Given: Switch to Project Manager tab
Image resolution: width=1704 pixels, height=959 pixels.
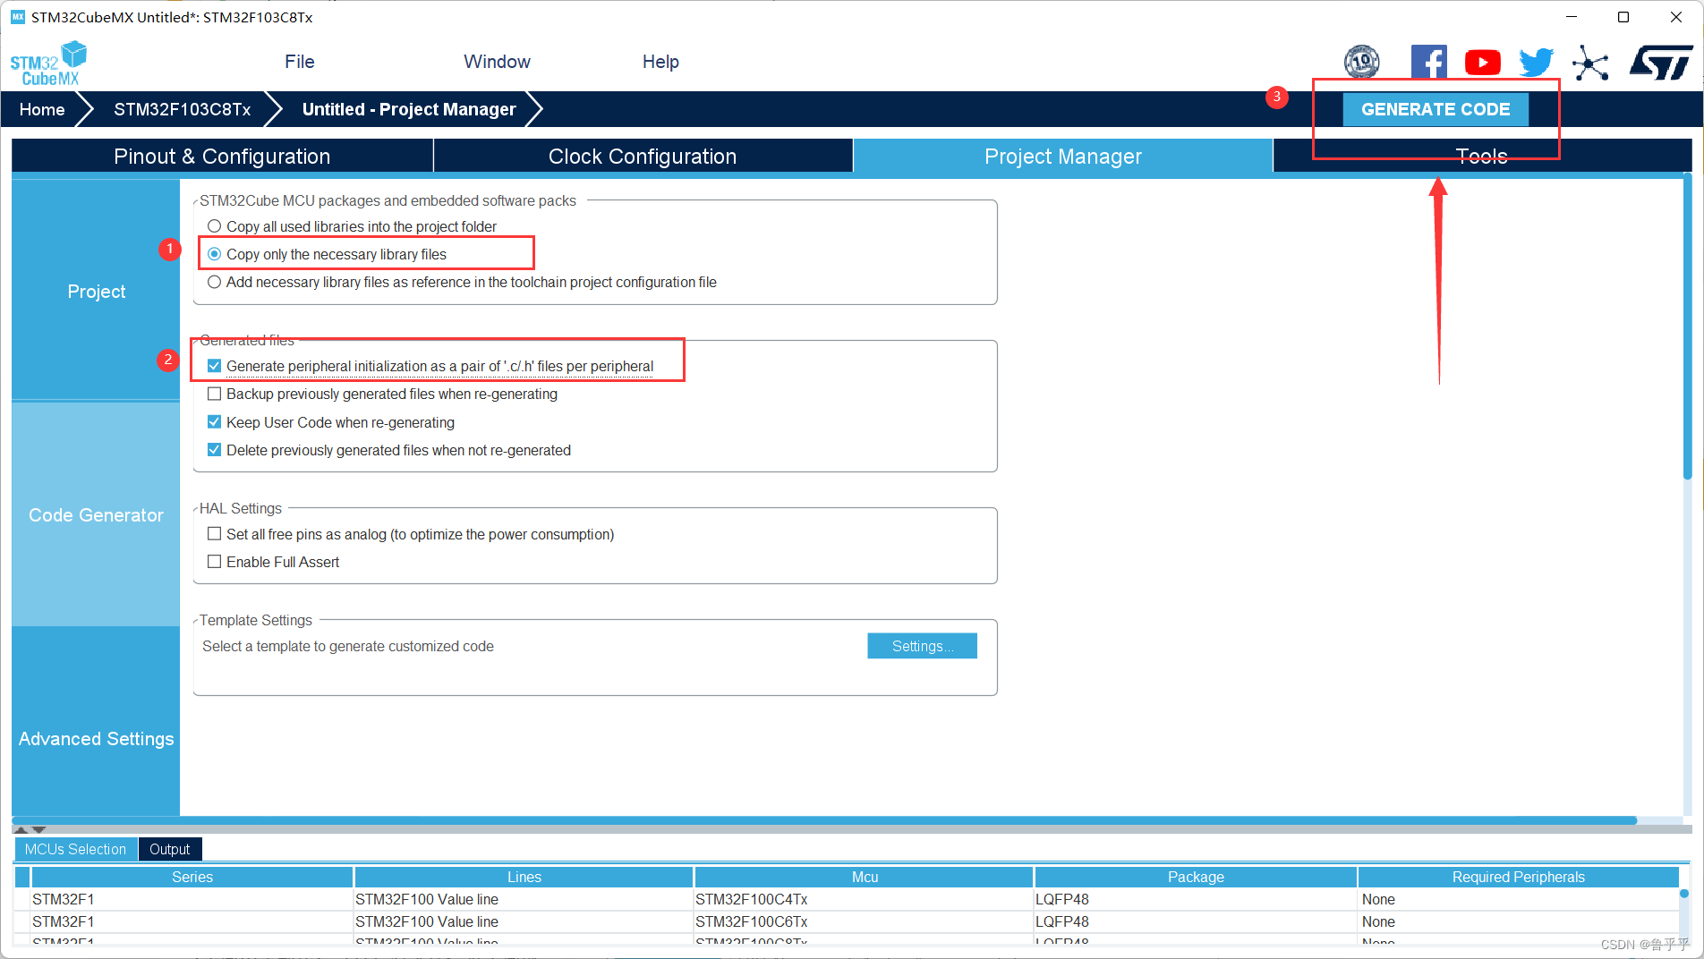Looking at the screenshot, I should click(1063, 157).
